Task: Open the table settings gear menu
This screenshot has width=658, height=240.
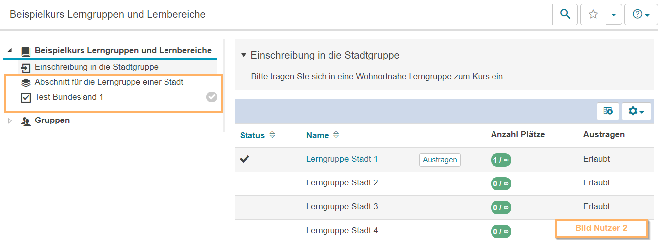Action: point(636,111)
